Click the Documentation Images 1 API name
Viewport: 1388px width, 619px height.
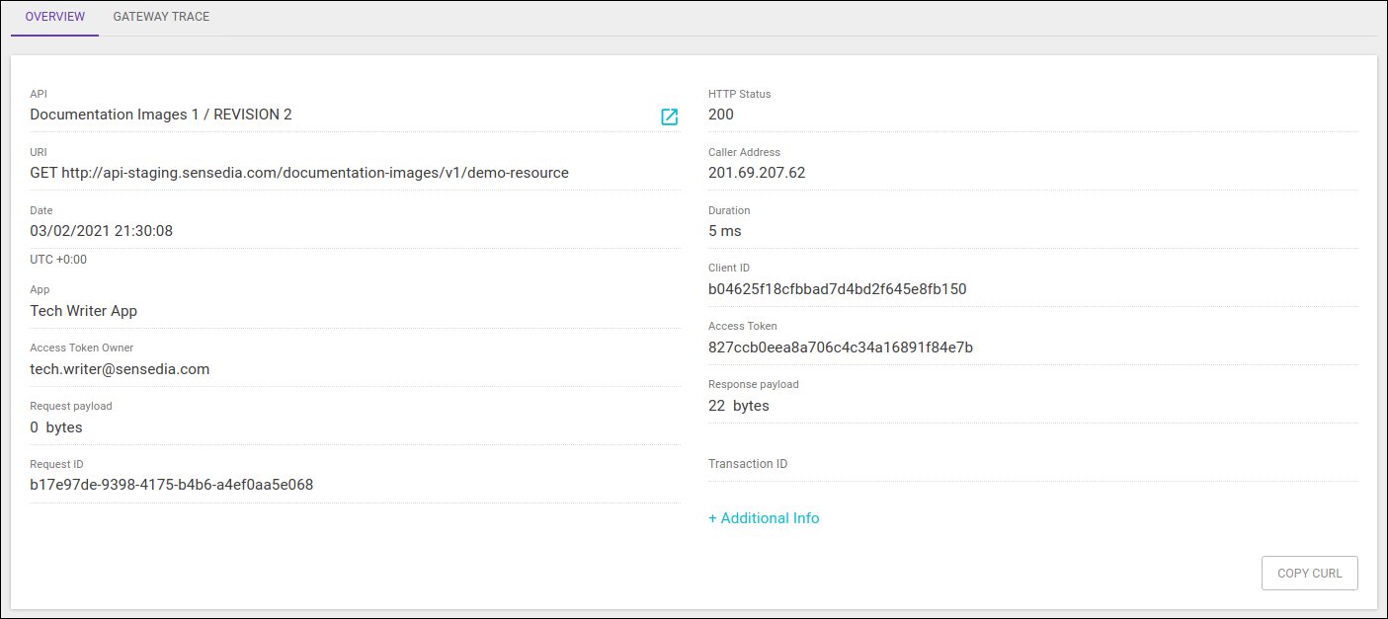160,114
